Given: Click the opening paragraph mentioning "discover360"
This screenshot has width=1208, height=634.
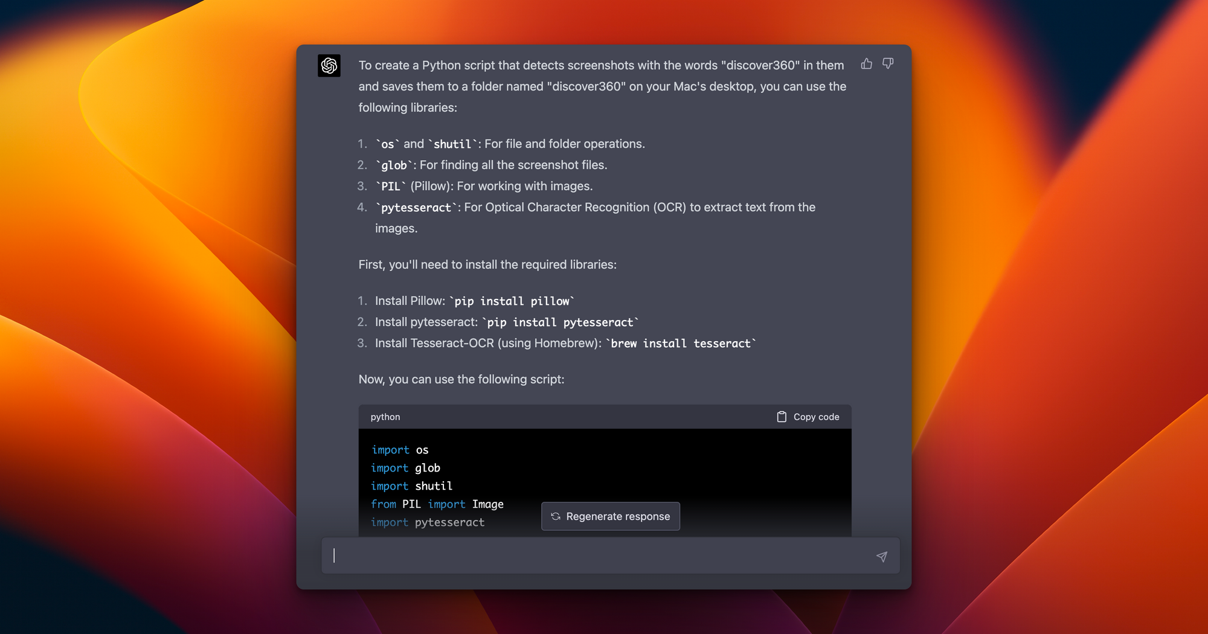Looking at the screenshot, I should [602, 86].
